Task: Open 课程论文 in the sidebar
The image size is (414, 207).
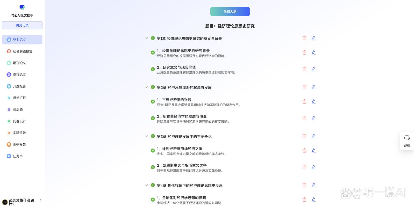Action: pos(22,75)
